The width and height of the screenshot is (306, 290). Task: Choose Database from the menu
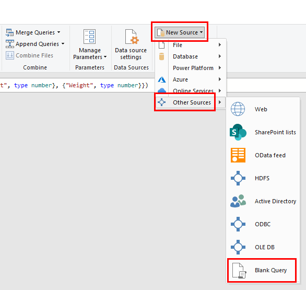pos(191,56)
